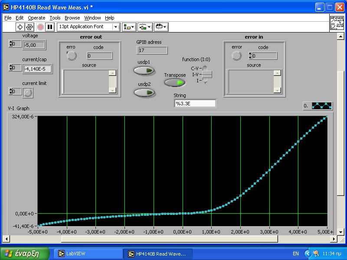This screenshot has width=347, height=260.
Task: Click the error in source scroll up arrow
Action: pos(277,73)
